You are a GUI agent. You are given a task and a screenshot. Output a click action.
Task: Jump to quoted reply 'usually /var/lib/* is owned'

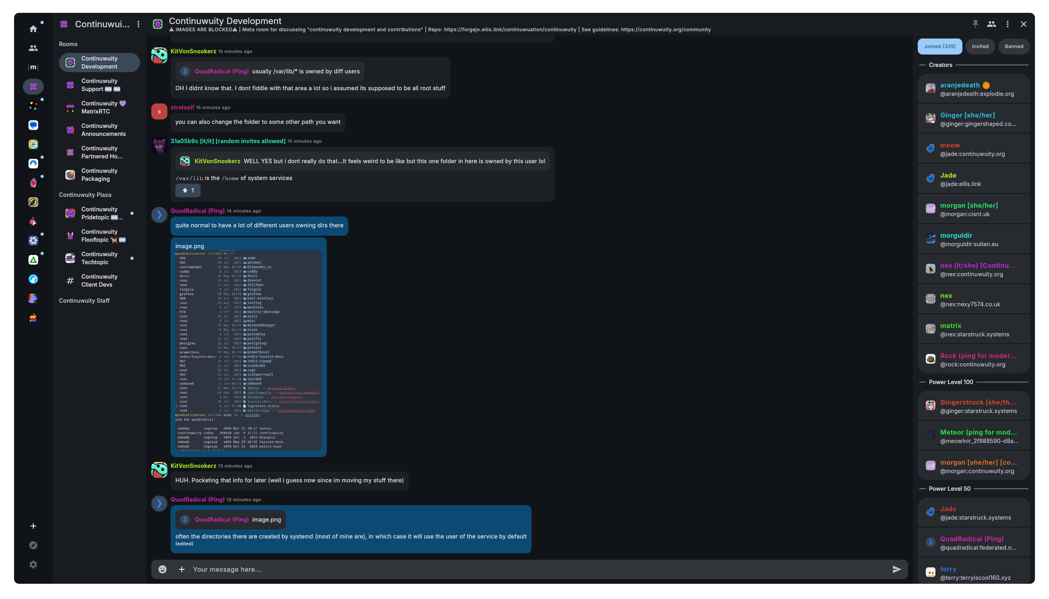click(x=270, y=71)
